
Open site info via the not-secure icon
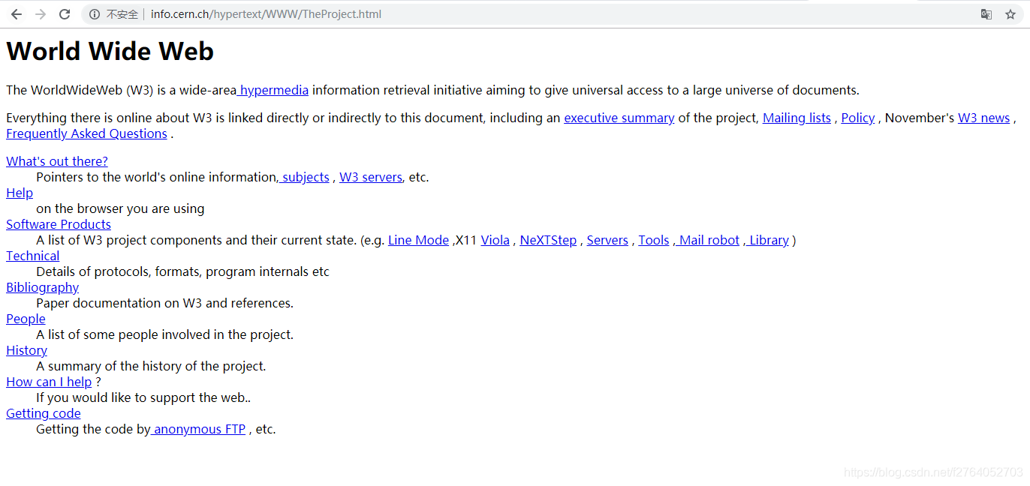pyautogui.click(x=95, y=14)
